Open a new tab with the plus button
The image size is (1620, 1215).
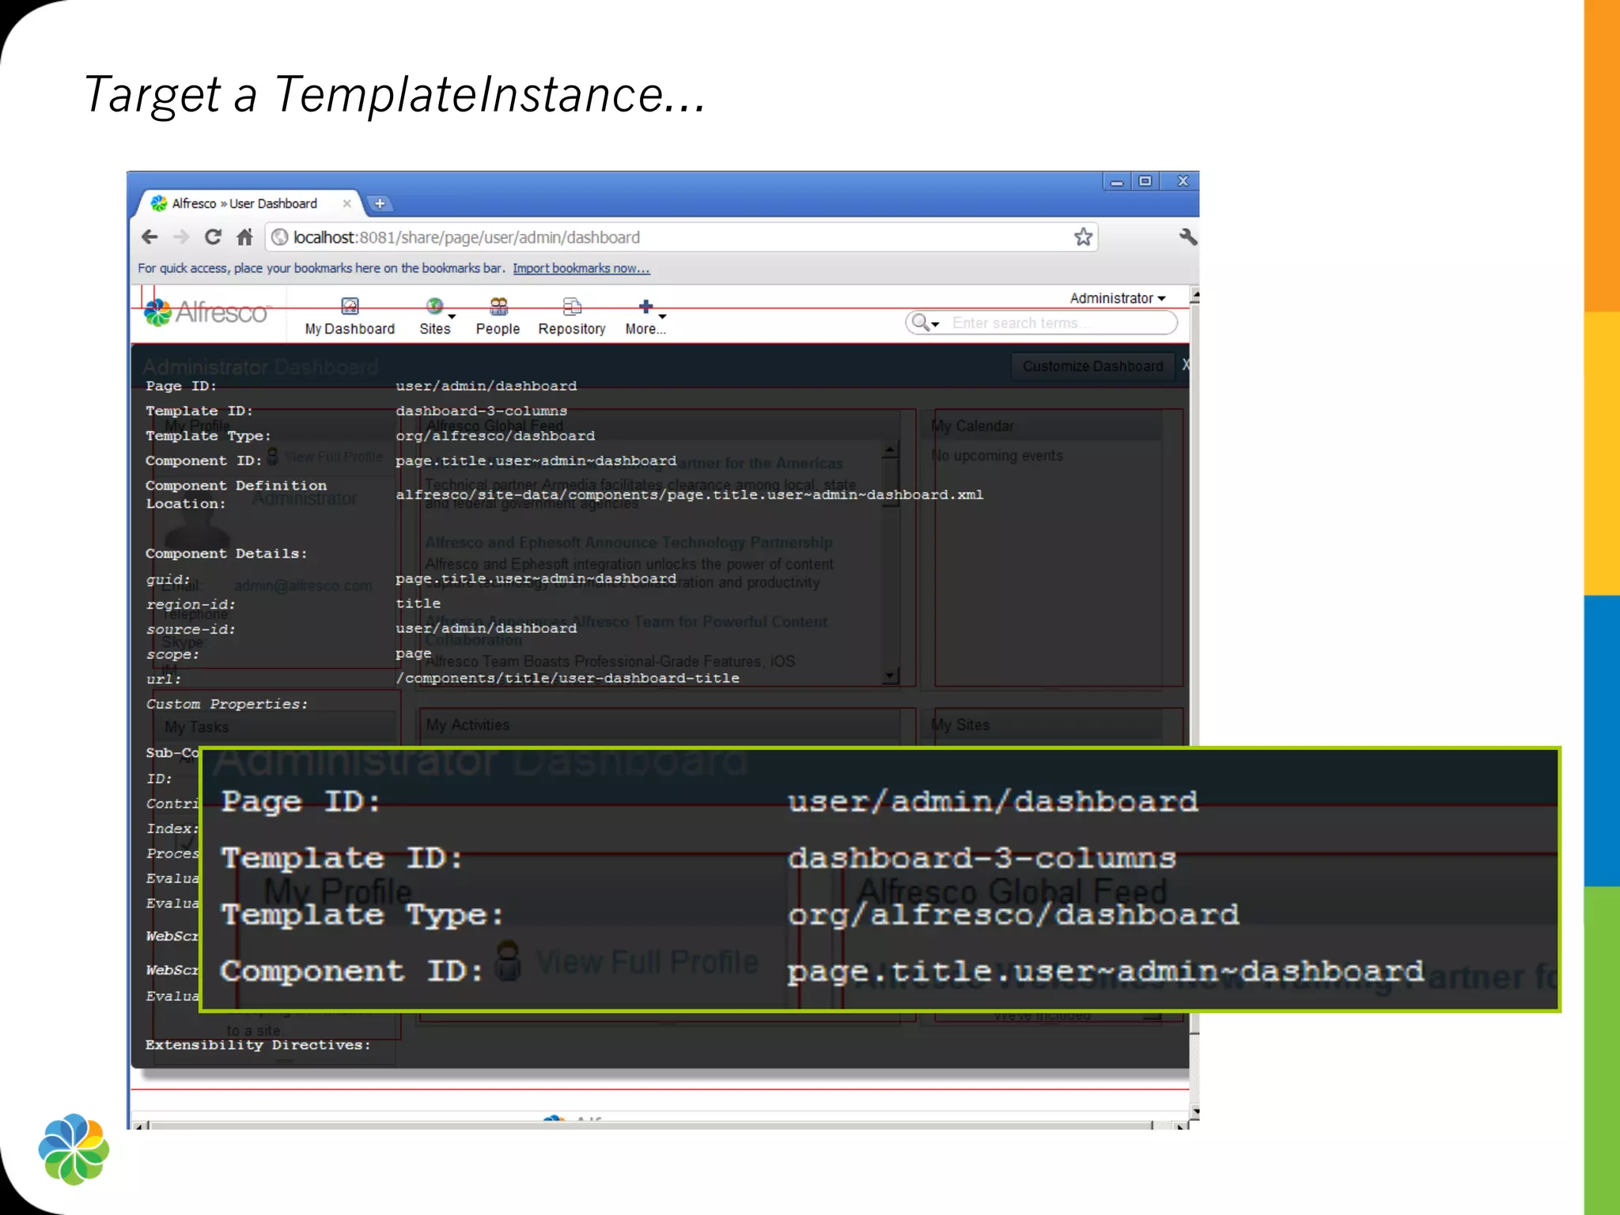click(x=380, y=203)
